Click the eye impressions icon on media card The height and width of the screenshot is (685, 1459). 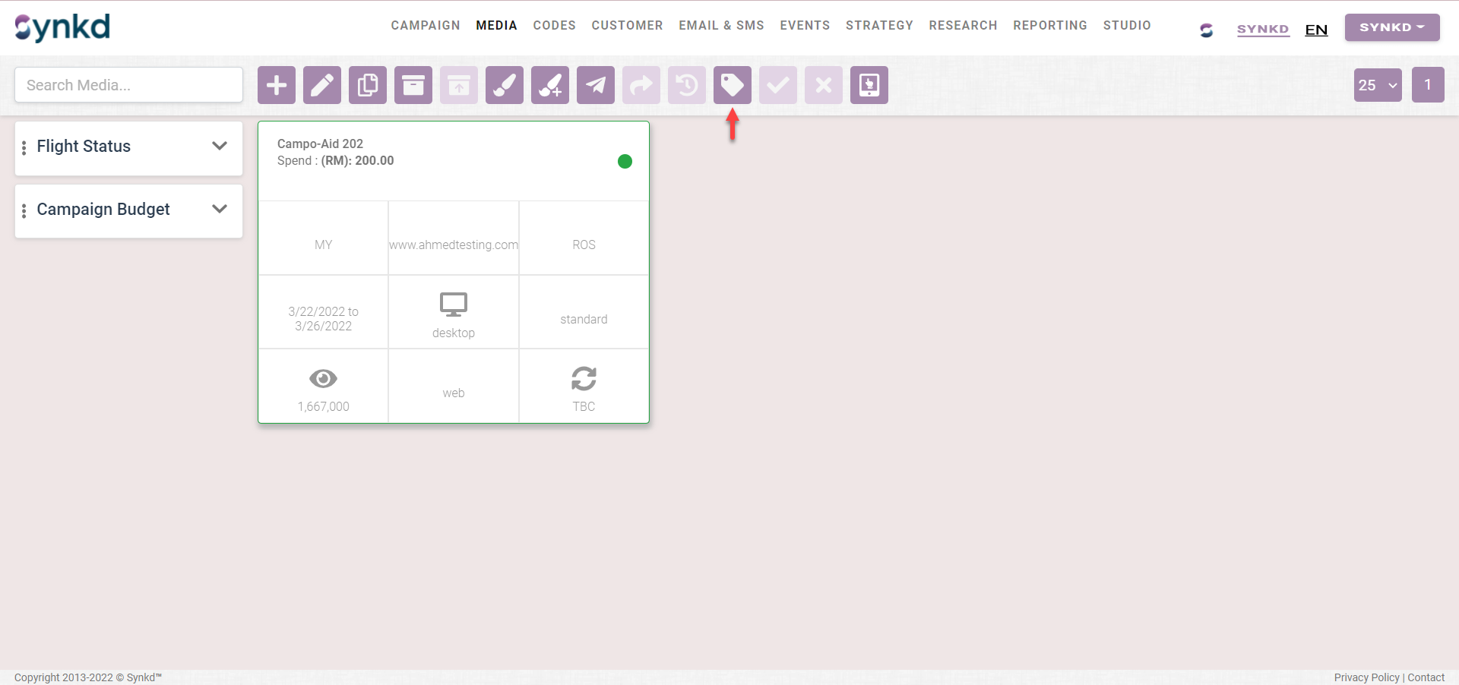click(x=323, y=378)
